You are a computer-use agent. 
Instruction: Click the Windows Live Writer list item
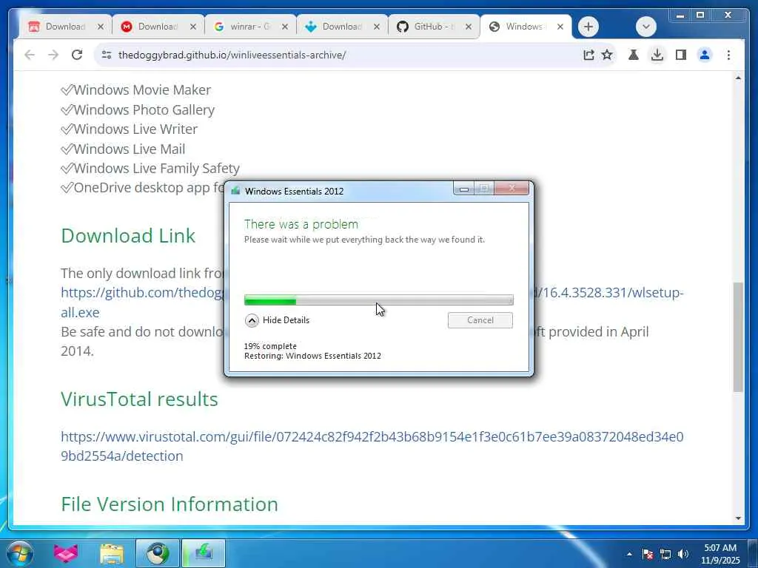pyautogui.click(x=129, y=129)
